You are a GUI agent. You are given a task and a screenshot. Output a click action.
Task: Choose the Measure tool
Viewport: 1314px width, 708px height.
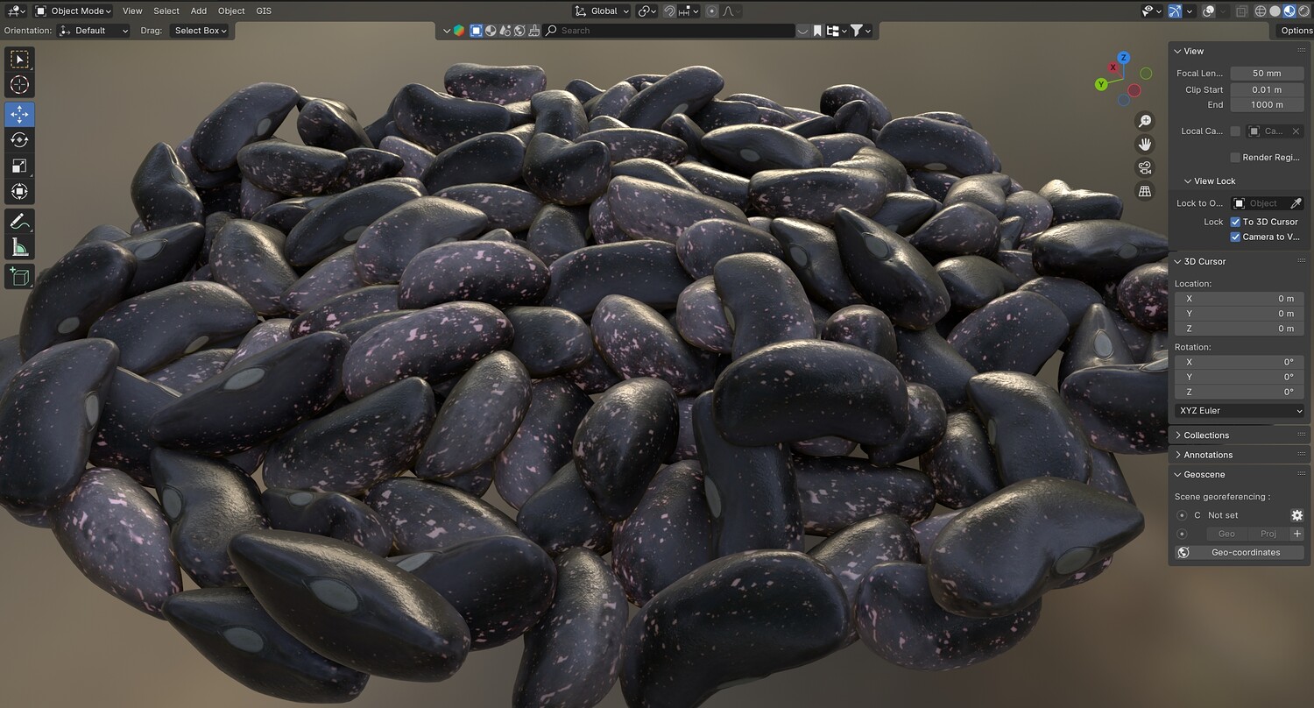click(19, 247)
